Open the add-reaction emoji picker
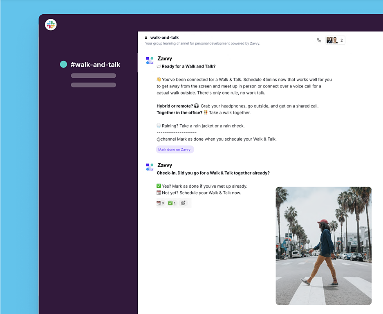Image resolution: width=383 pixels, height=314 pixels. 183,202
